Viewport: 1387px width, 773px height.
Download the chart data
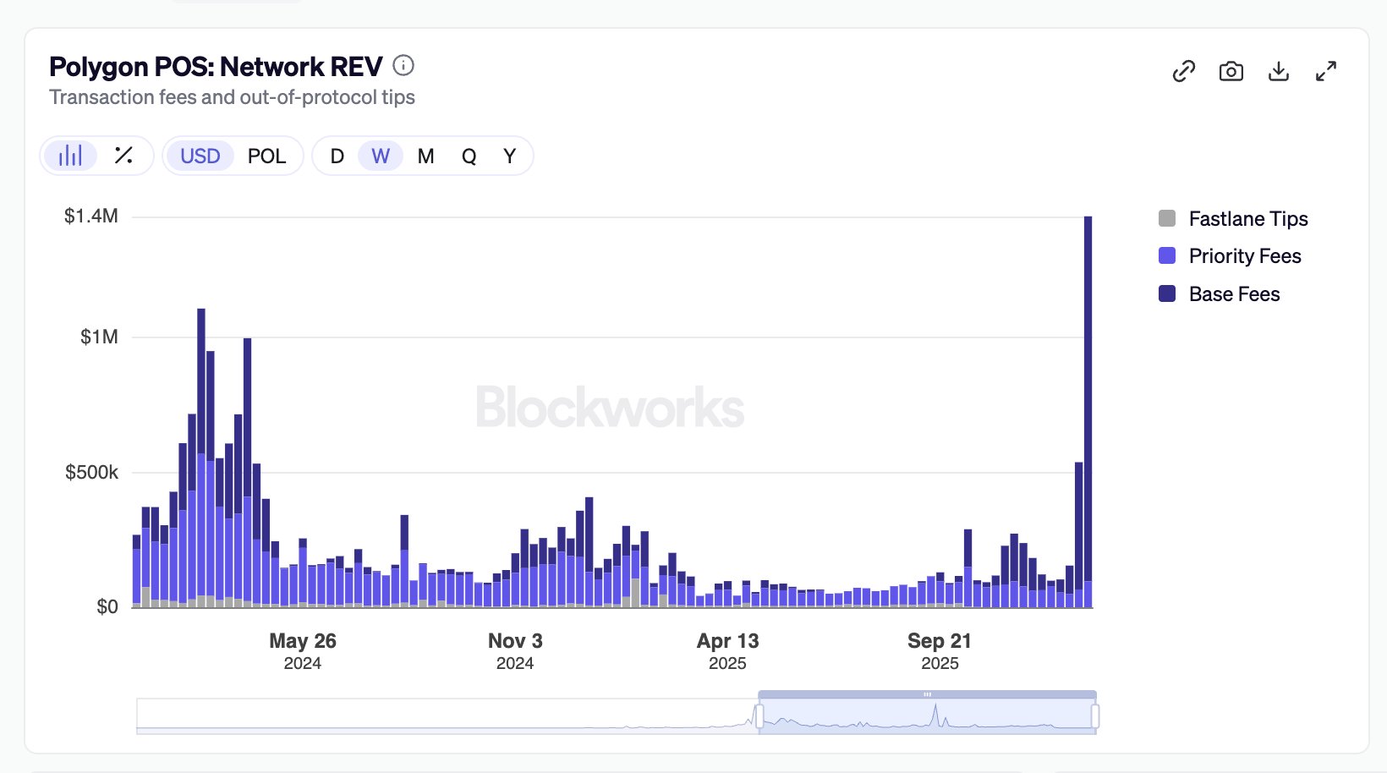coord(1278,72)
